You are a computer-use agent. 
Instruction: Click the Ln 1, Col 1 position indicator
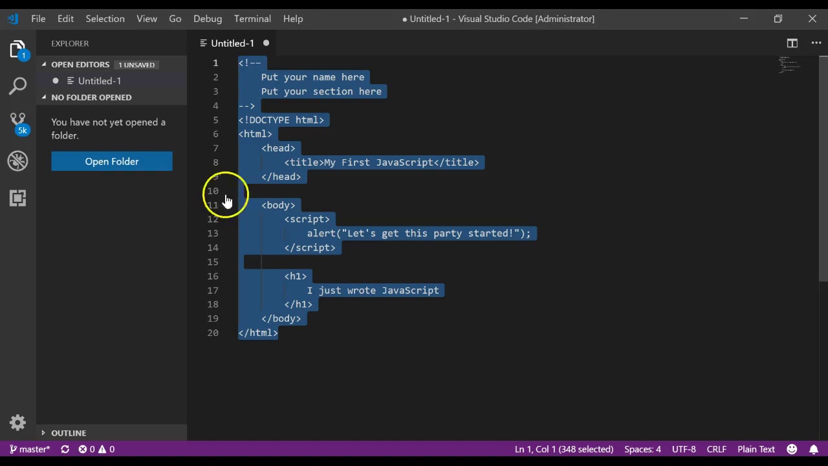click(x=564, y=449)
